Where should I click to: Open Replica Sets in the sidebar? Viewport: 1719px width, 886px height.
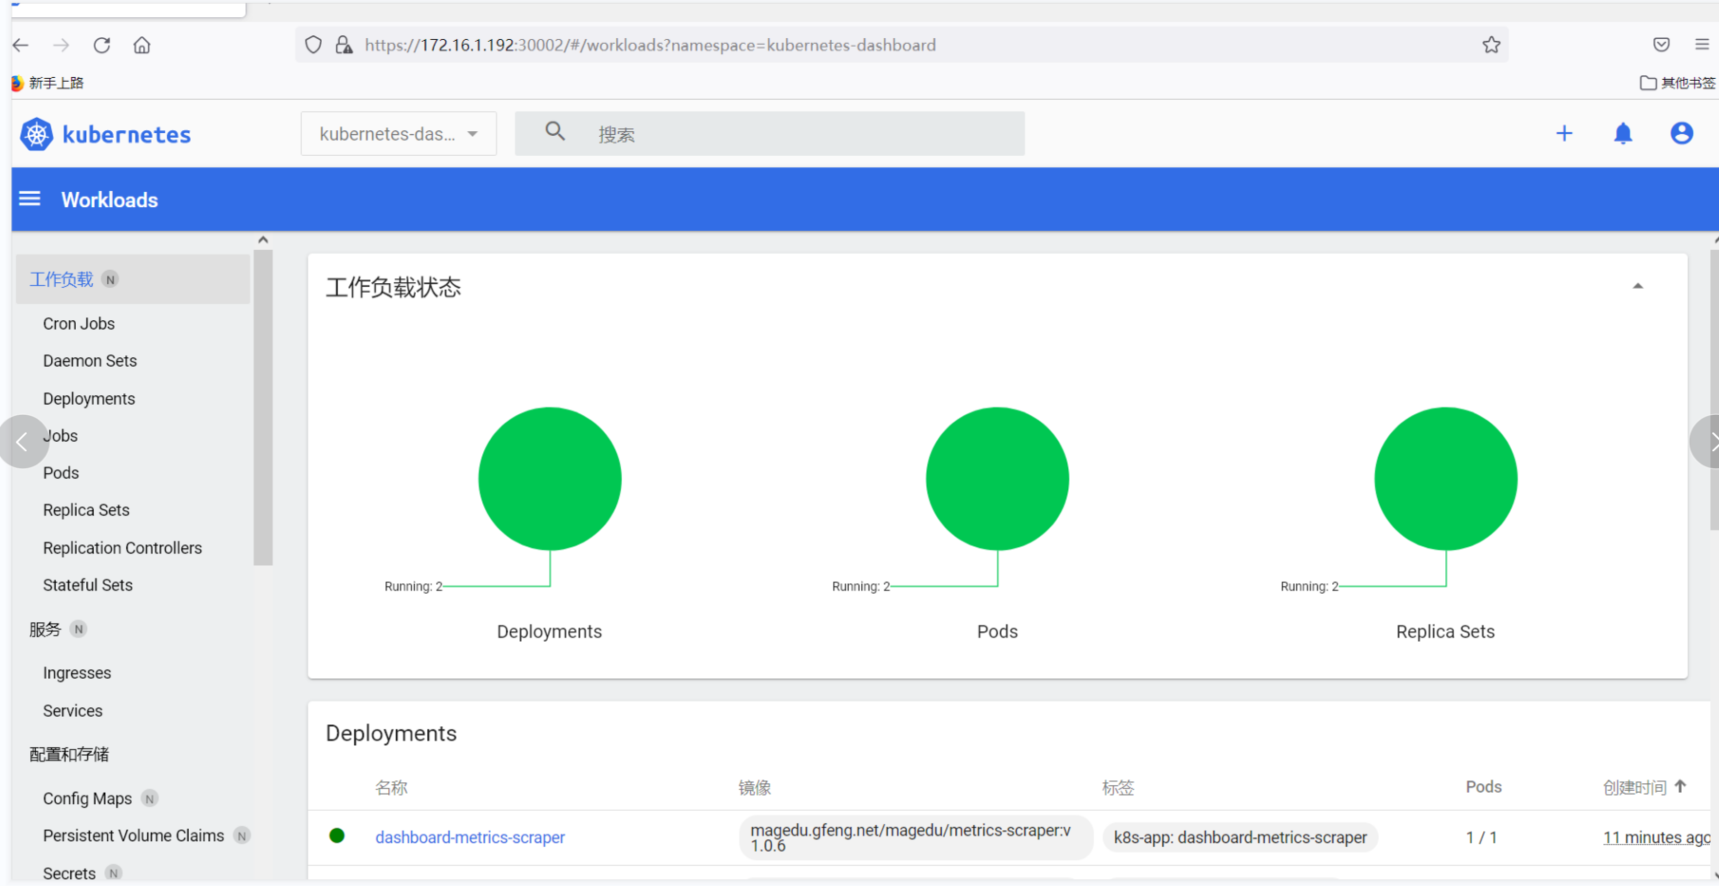click(86, 510)
